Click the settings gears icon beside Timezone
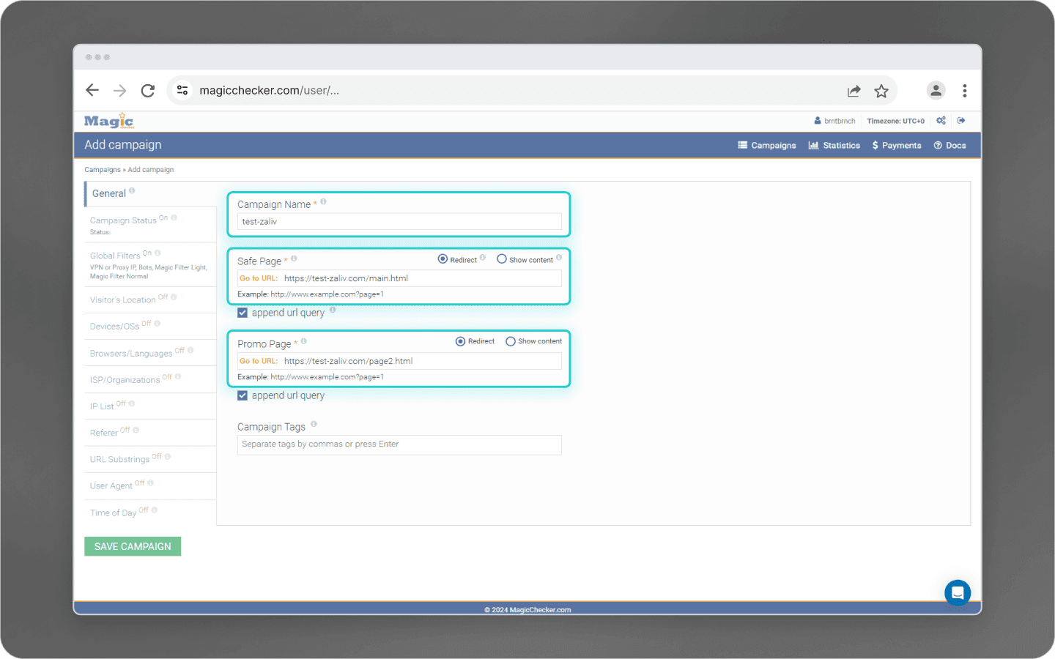 941,121
